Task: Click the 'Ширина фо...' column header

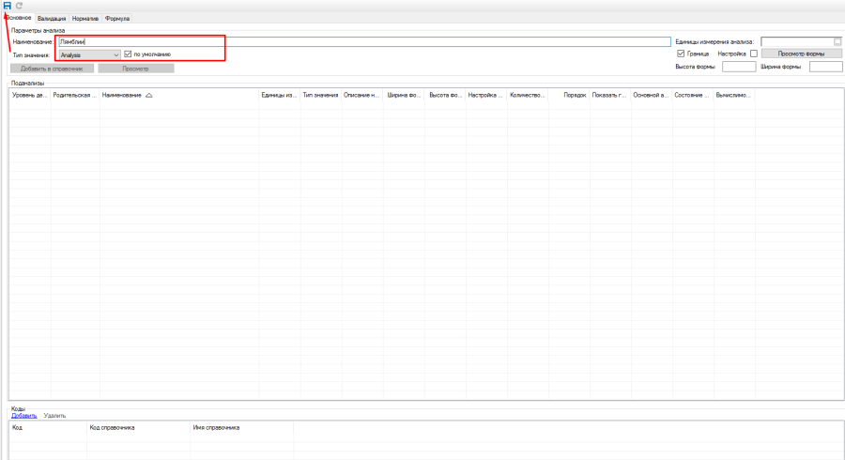Action: click(x=404, y=96)
